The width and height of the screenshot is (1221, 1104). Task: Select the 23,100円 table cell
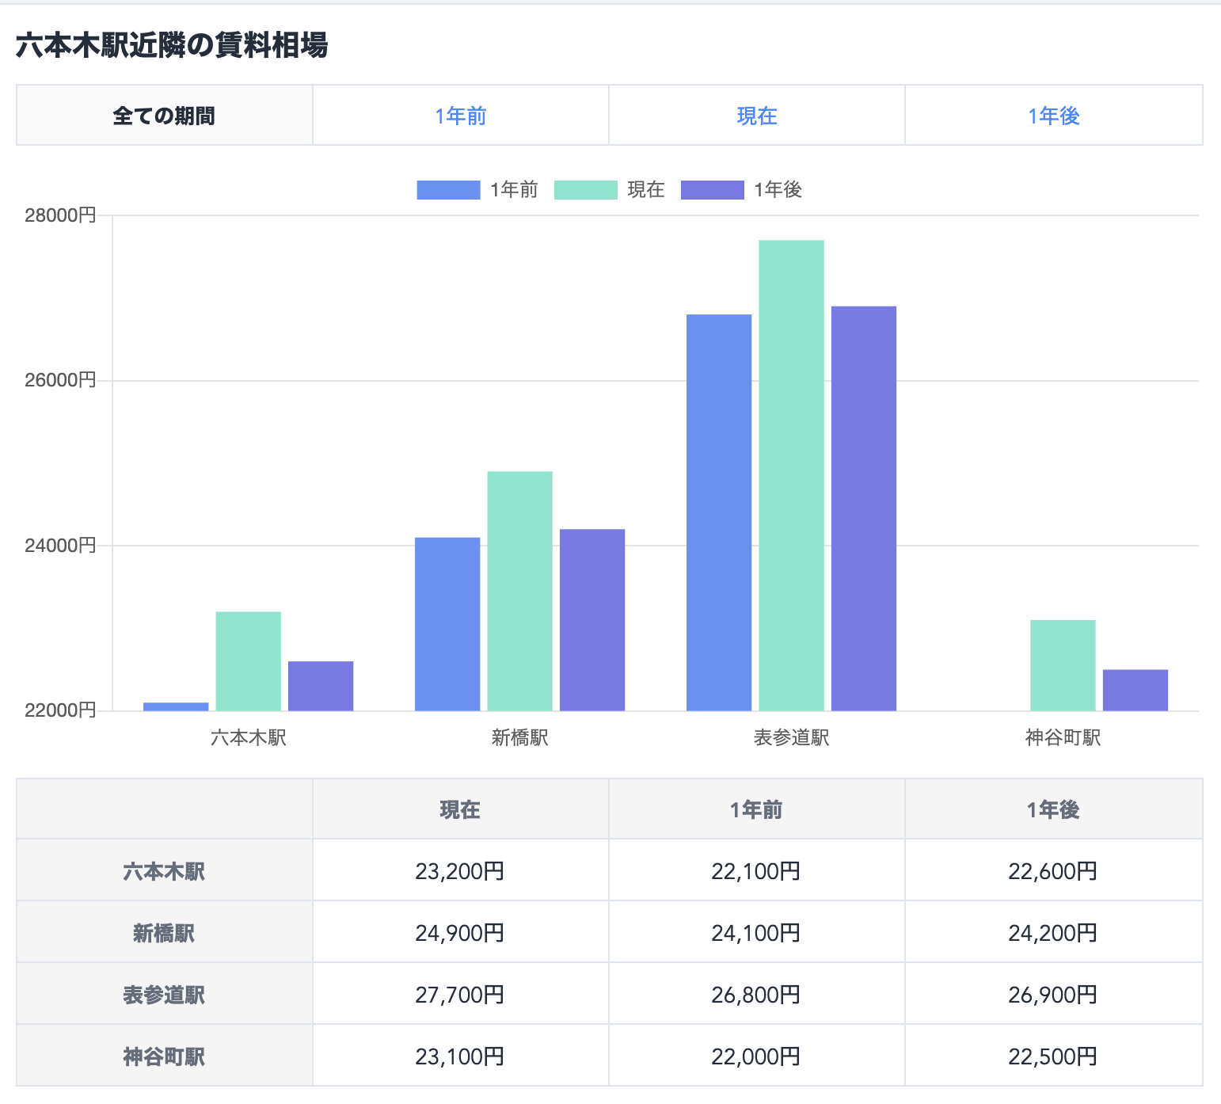[461, 1056]
